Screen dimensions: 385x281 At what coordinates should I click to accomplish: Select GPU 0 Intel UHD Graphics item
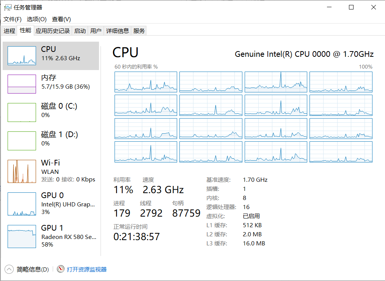(x=51, y=204)
